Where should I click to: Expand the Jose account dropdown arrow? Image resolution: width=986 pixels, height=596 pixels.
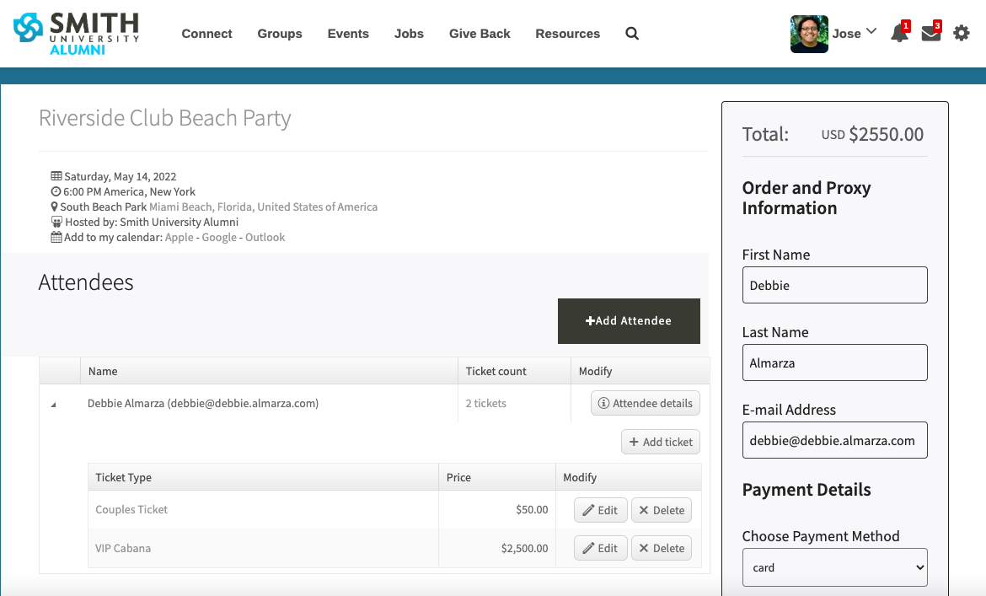(871, 31)
